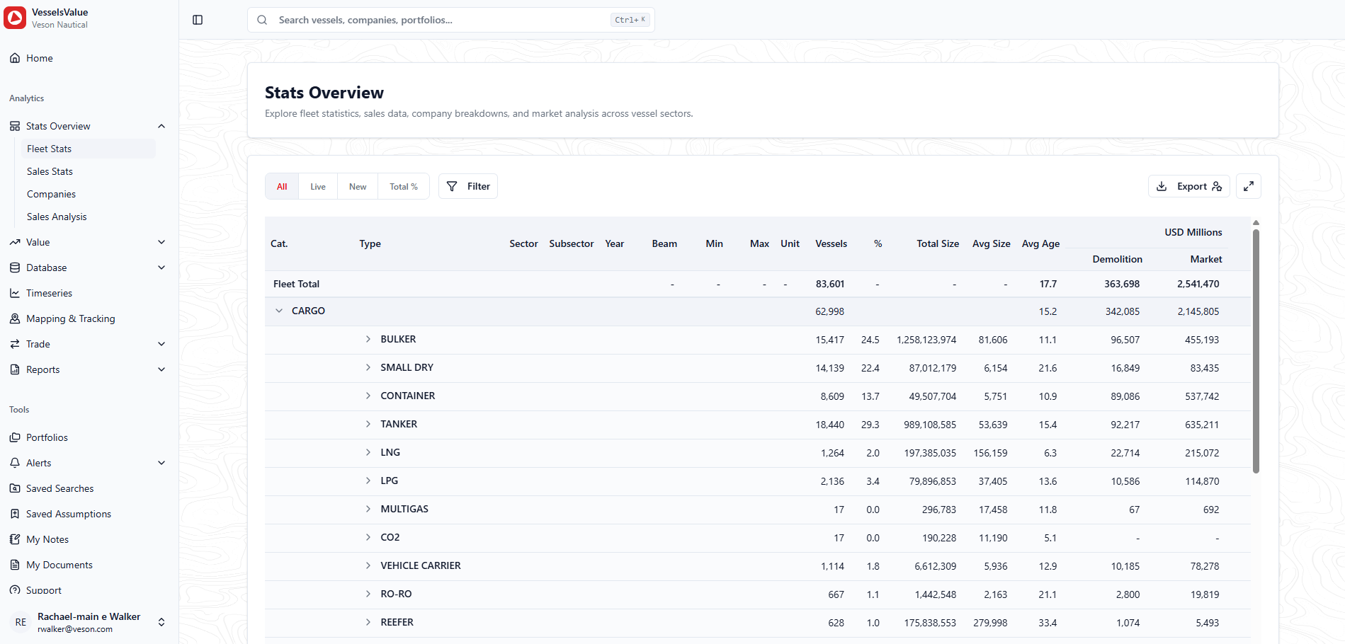Collapse the Stats Overview menu chevron
The width and height of the screenshot is (1345, 644).
(161, 126)
